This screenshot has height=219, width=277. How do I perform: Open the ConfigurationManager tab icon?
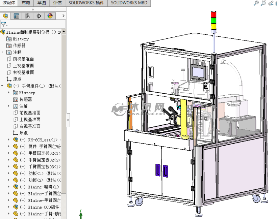point(27,16)
